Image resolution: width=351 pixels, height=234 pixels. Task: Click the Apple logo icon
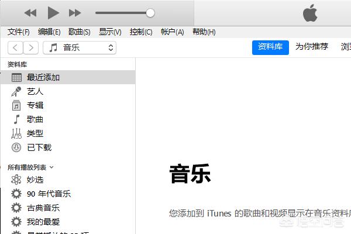[x=310, y=13]
